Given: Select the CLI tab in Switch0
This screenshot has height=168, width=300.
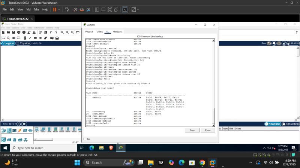Looking at the screenshot, I should coord(108,32).
